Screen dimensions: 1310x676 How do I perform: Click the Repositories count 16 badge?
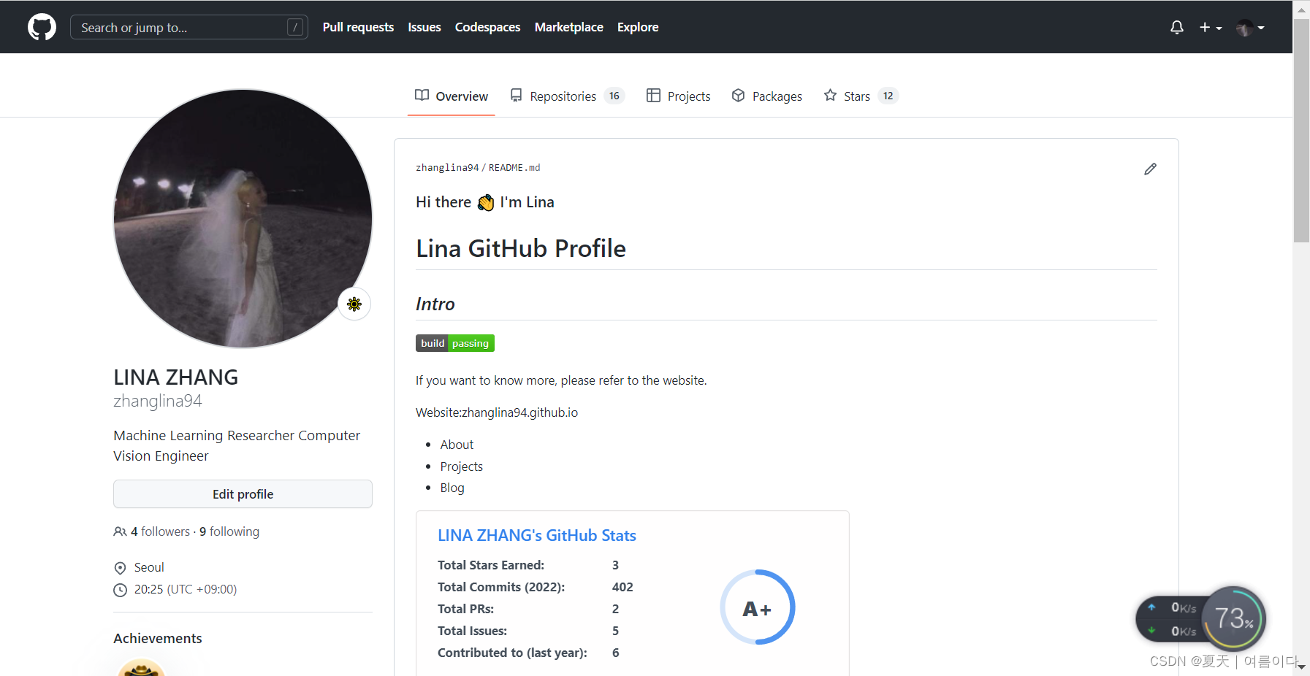pyautogui.click(x=614, y=96)
